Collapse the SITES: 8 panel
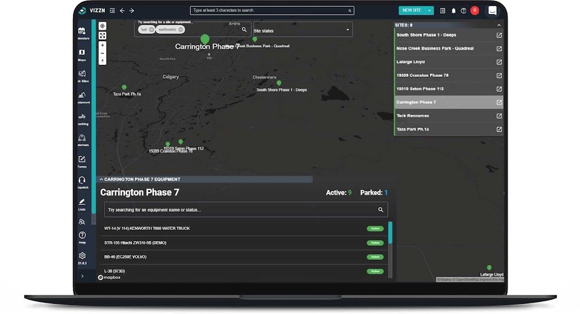 pyautogui.click(x=498, y=25)
